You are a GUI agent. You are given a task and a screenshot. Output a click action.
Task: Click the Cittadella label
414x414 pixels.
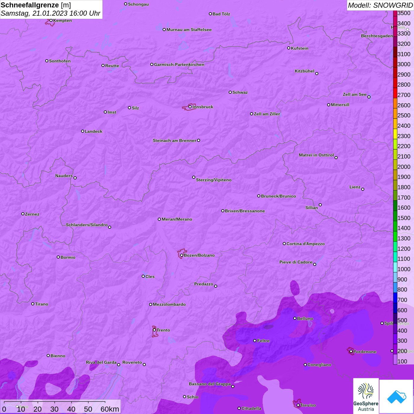click(x=251, y=408)
